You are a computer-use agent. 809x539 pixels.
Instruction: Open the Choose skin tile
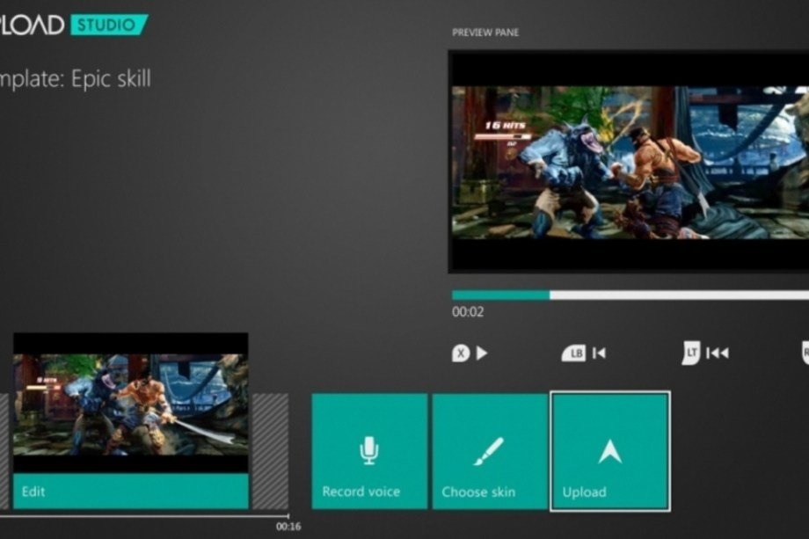(x=490, y=451)
